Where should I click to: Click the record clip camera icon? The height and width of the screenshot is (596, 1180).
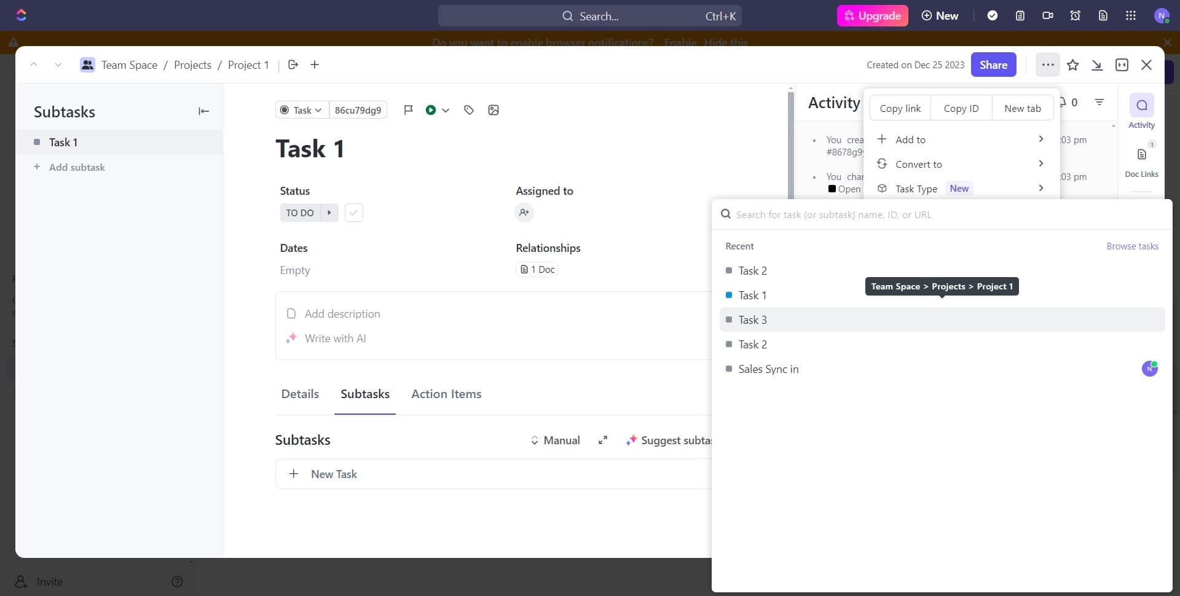[1048, 15]
